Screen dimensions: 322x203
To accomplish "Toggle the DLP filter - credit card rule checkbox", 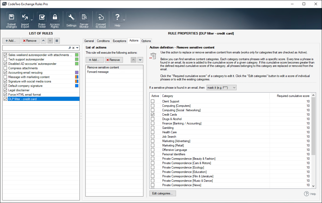I will (5, 99).
